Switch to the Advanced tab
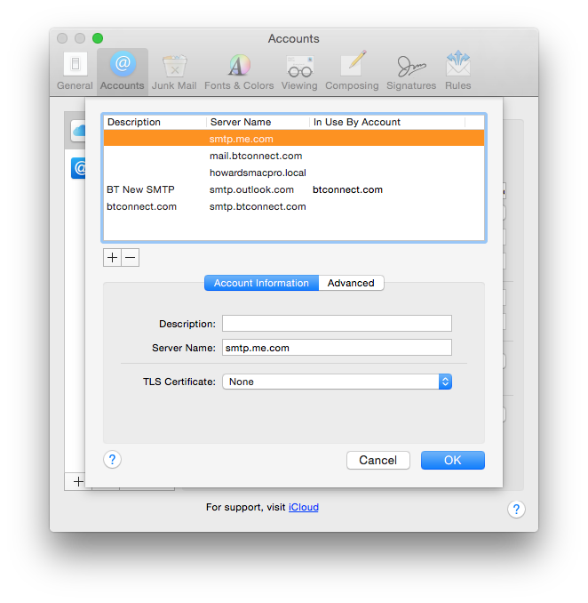Image resolution: width=588 pixels, height=603 pixels. 351,283
